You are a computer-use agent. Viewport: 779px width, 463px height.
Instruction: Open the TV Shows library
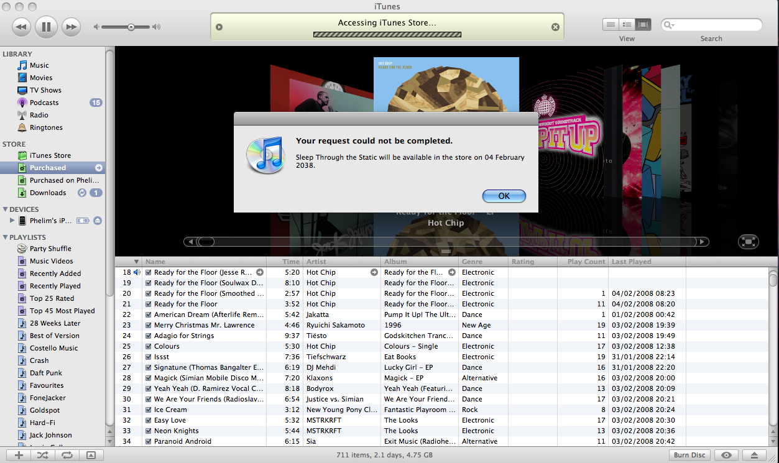tap(45, 90)
